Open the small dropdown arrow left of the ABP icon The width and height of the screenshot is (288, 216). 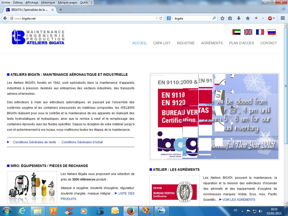263,18
